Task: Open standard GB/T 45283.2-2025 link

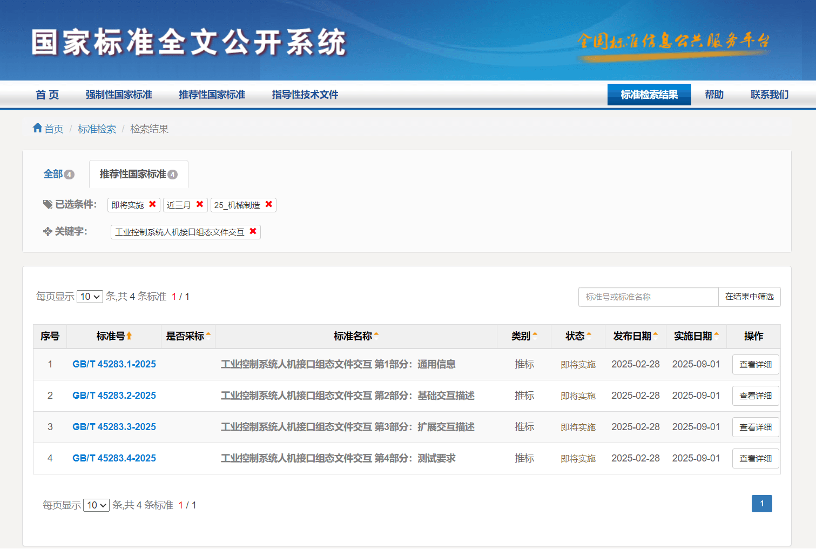Action: pos(114,396)
